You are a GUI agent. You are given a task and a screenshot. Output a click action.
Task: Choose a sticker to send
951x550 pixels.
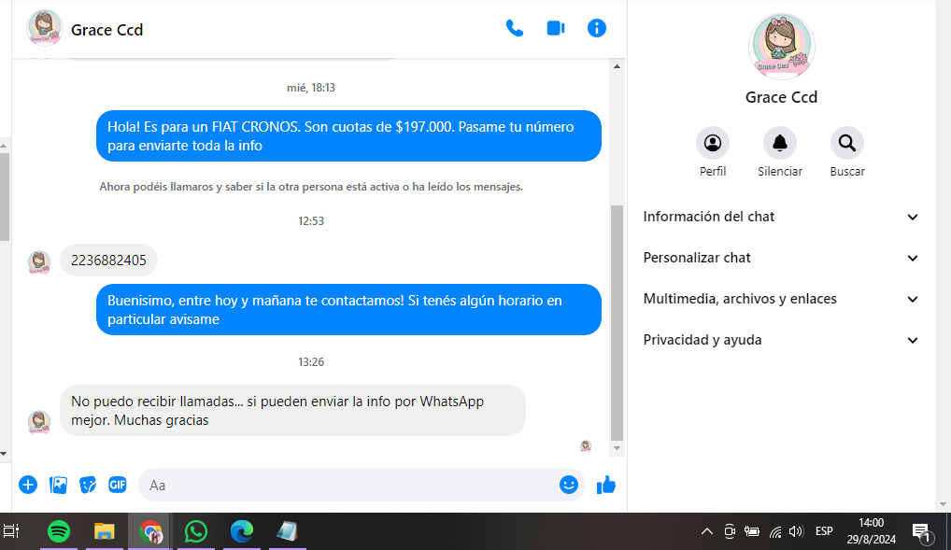pos(88,485)
